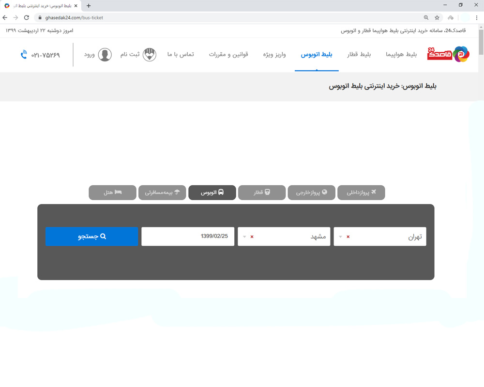Switch to the هتل tab
Viewport: 484px width, 387px height.
112,193
